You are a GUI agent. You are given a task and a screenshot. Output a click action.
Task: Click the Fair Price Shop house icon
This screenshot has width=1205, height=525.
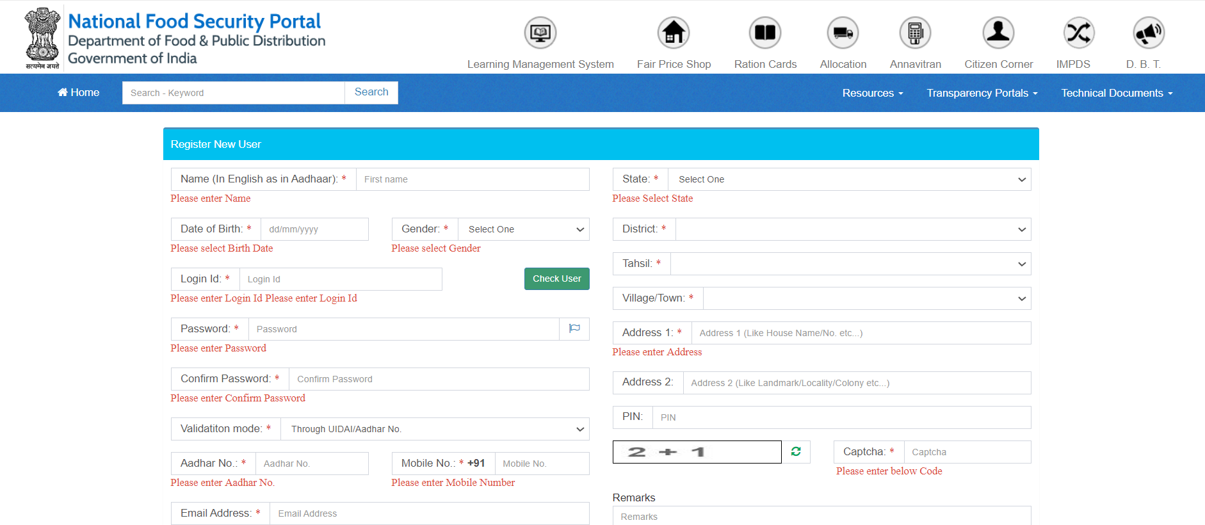click(x=674, y=33)
